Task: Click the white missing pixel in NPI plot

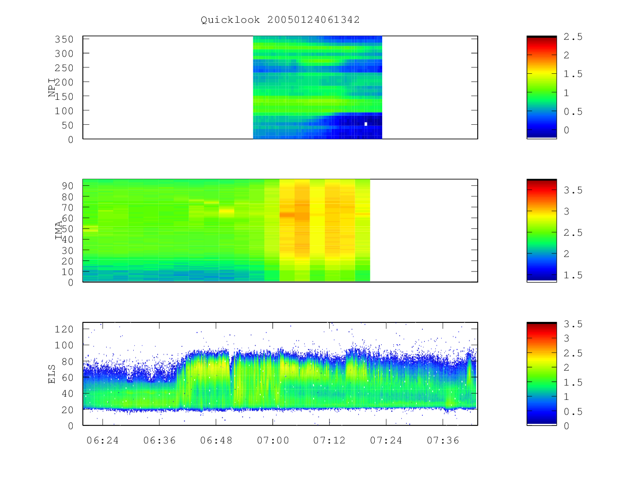Action: [366, 124]
